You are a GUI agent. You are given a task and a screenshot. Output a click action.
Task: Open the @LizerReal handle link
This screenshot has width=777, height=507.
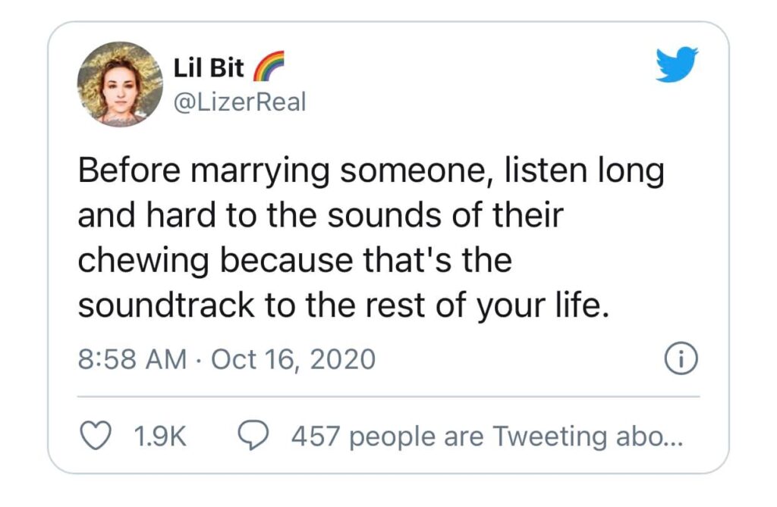(x=240, y=102)
